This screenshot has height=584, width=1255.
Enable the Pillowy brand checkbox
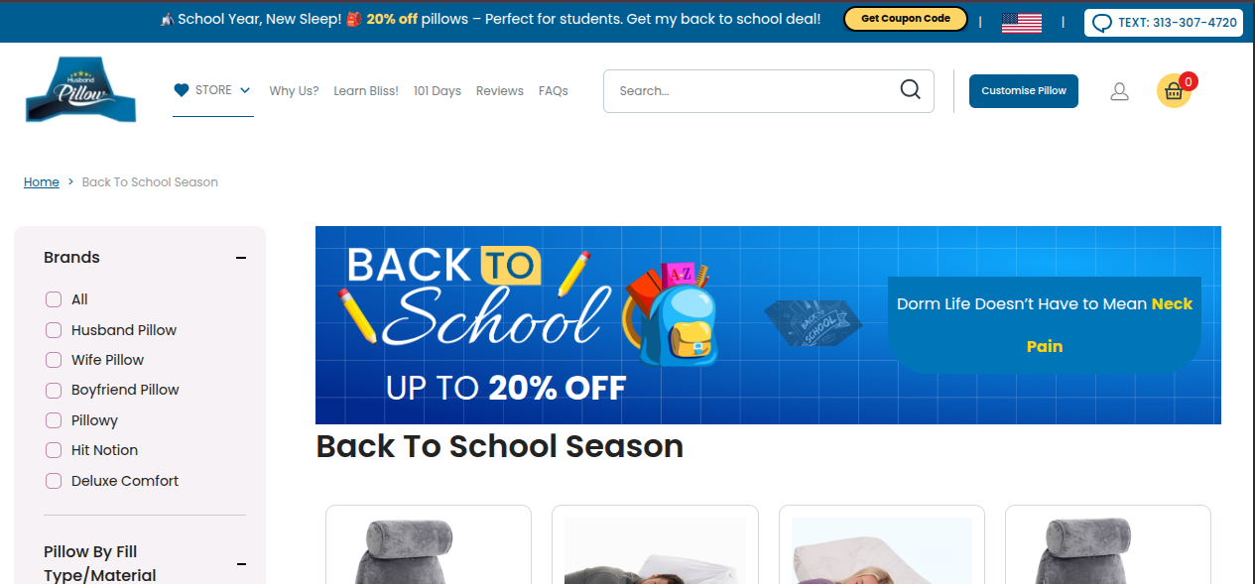point(54,420)
